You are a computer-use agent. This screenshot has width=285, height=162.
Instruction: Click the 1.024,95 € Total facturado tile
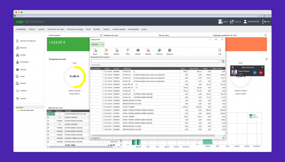click(68, 44)
